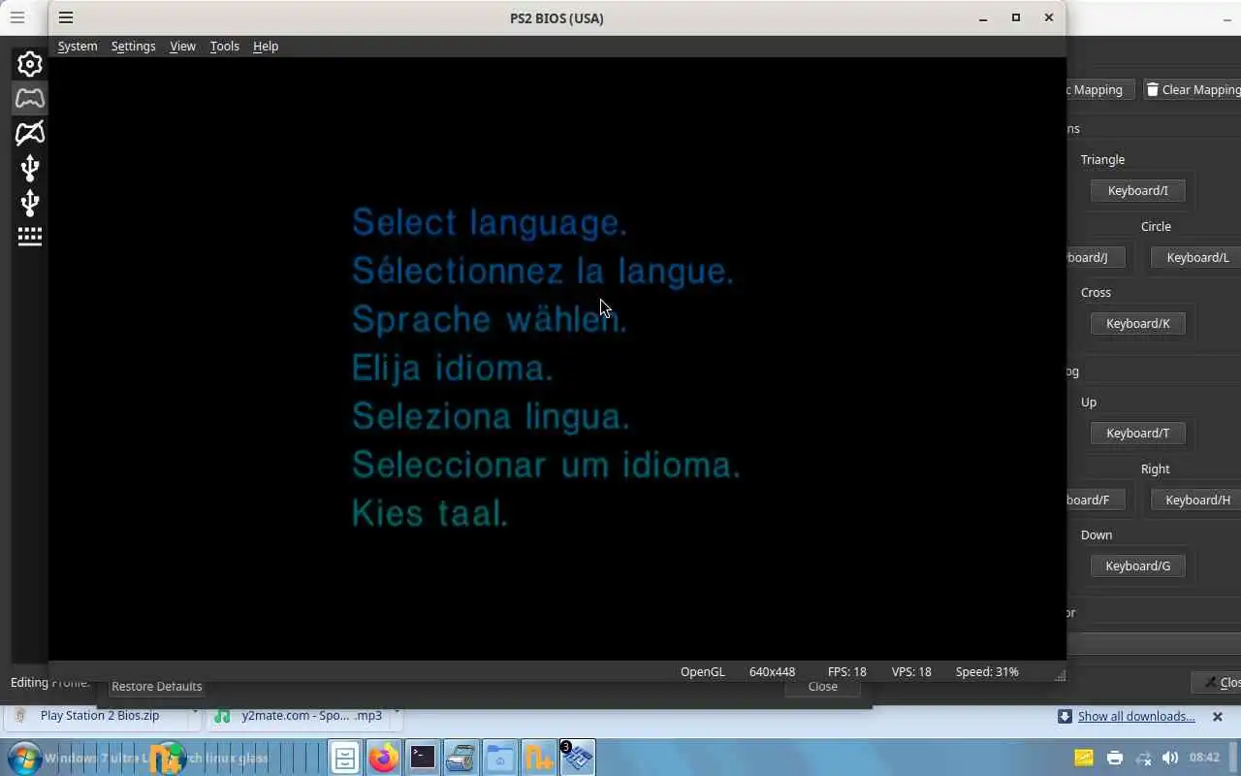
Task: Dismiss the downloads bar with its X icon
Action: pyautogui.click(x=1218, y=716)
